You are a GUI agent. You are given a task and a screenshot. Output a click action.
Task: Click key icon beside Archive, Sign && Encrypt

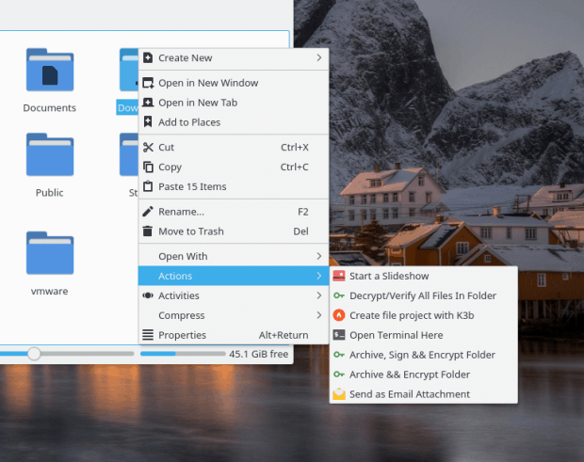click(x=339, y=355)
